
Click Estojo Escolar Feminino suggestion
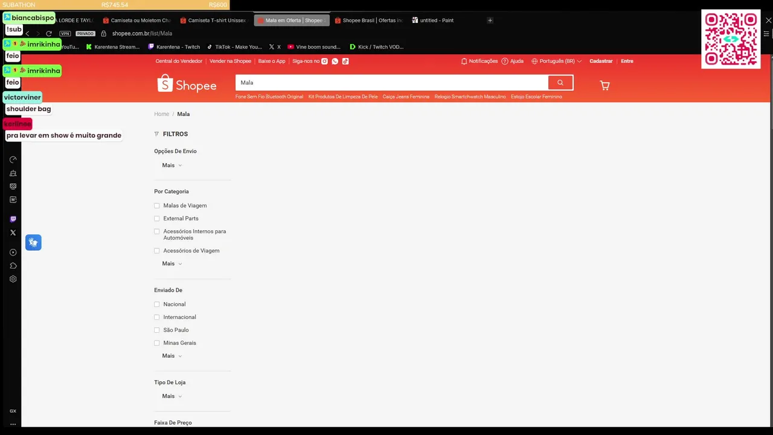pos(536,97)
